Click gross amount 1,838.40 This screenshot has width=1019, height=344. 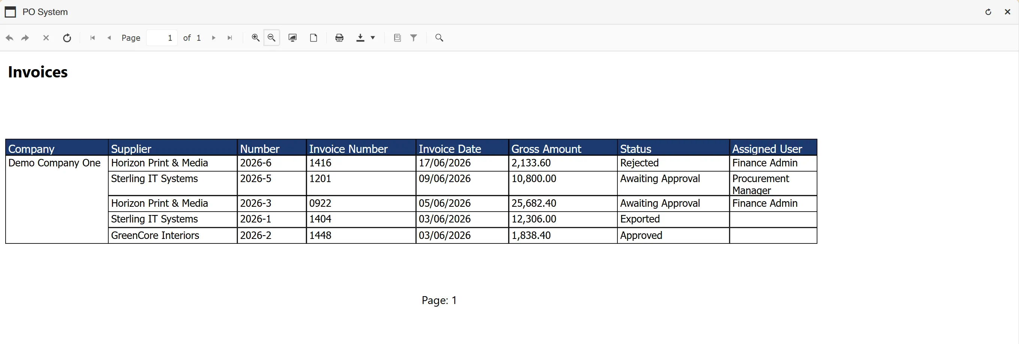563,236
